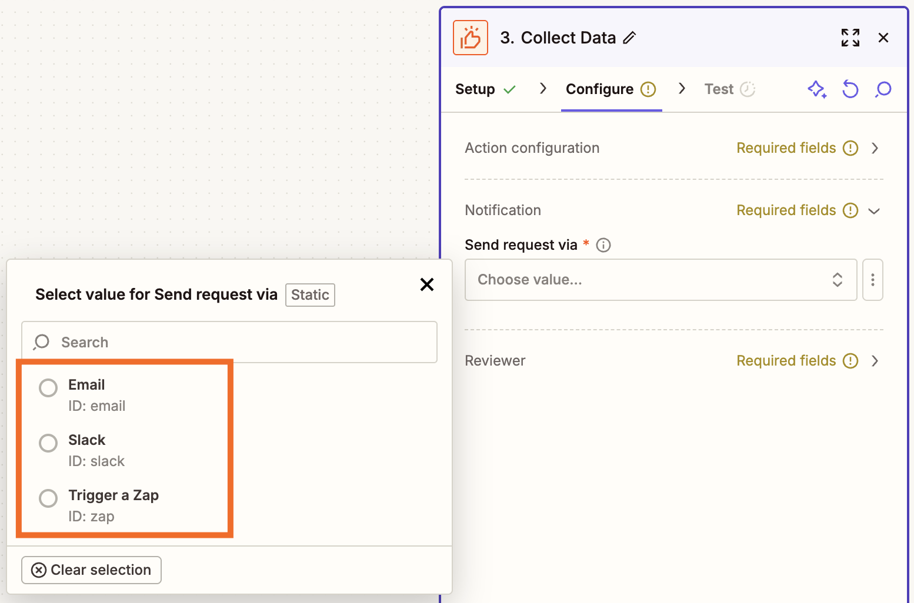Screen dimensions: 914x603
Task: Click warning icon in Action configuration row
Action: pyautogui.click(x=850, y=148)
